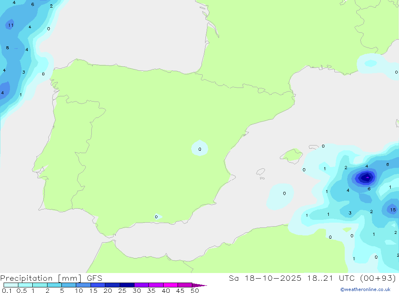This screenshot has width=399, height=293.
Task: Click the "0.5" legend scale label
Action: click(x=22, y=291)
